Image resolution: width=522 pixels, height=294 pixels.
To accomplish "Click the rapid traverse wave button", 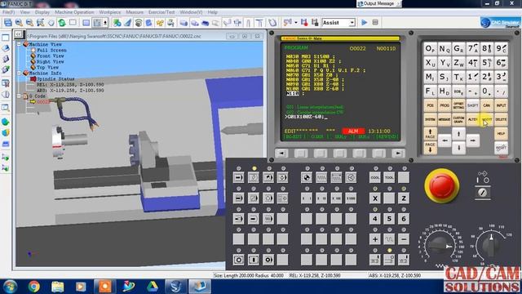I will point(389,239).
